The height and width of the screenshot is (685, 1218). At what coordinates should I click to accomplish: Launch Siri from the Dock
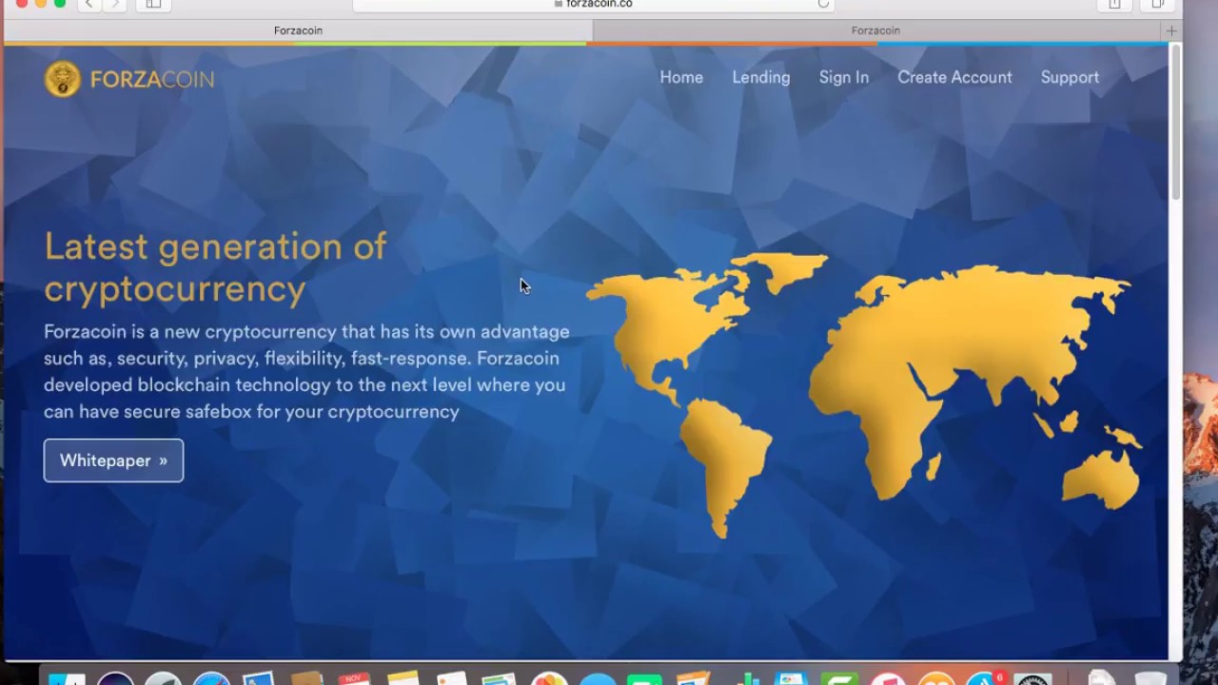pyautogui.click(x=115, y=679)
